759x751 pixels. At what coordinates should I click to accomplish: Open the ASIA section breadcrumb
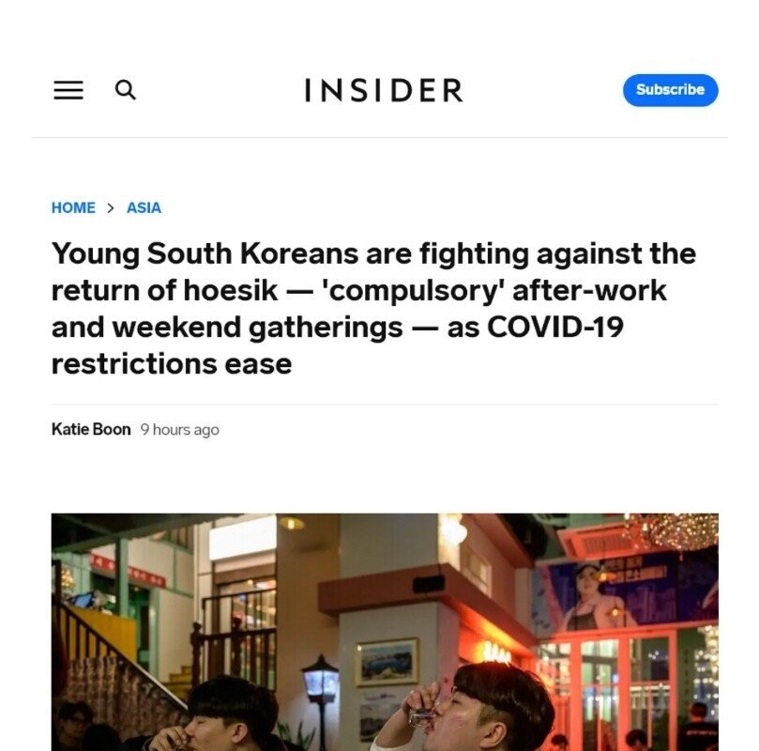[x=144, y=207]
